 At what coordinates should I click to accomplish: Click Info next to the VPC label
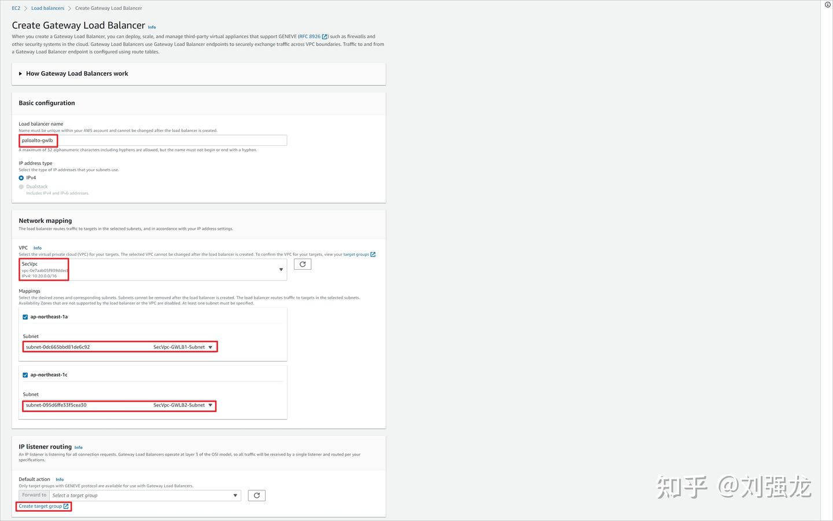(37, 248)
